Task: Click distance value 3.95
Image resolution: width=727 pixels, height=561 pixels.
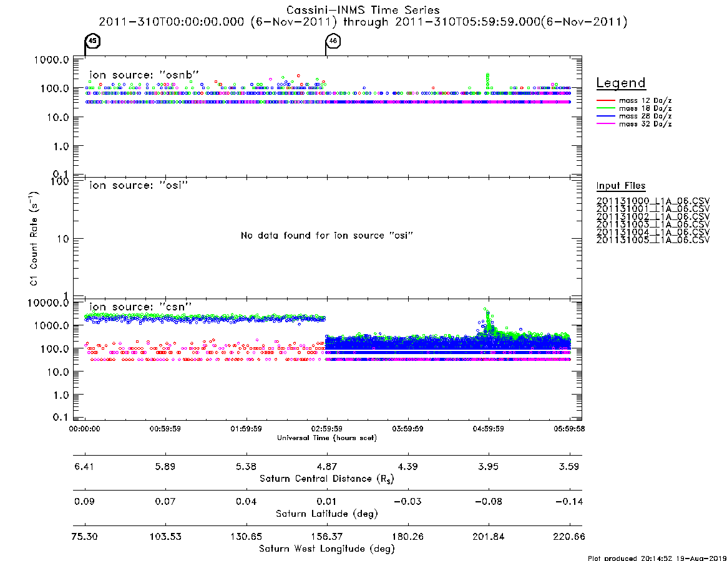Action: (x=488, y=466)
